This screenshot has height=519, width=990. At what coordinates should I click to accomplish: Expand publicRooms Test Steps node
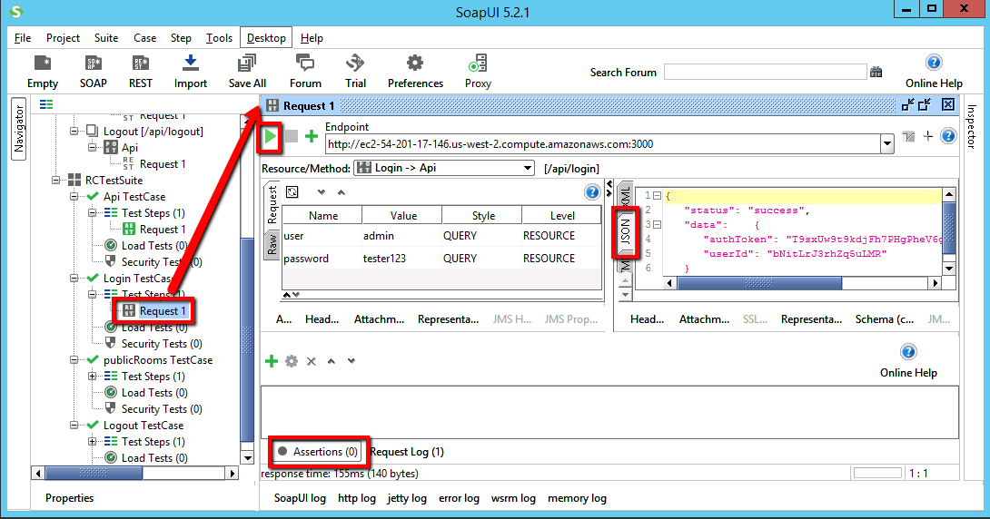pyautogui.click(x=92, y=377)
